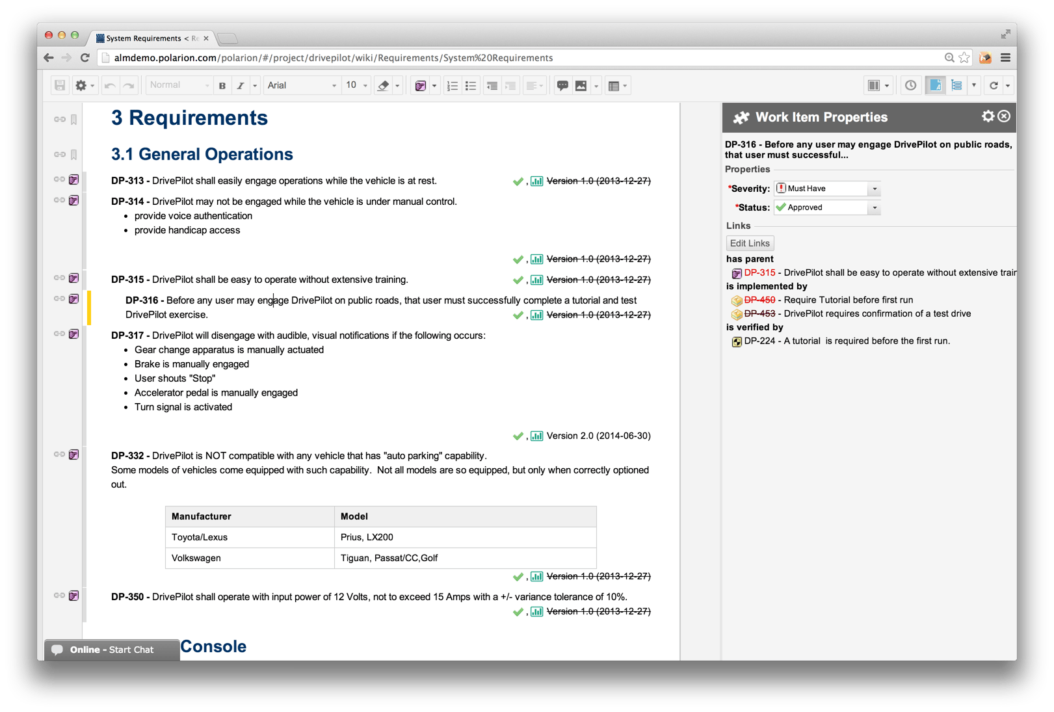Switch to the tree view mode icon
Image resolution: width=1054 pixels, height=712 pixels.
956,85
